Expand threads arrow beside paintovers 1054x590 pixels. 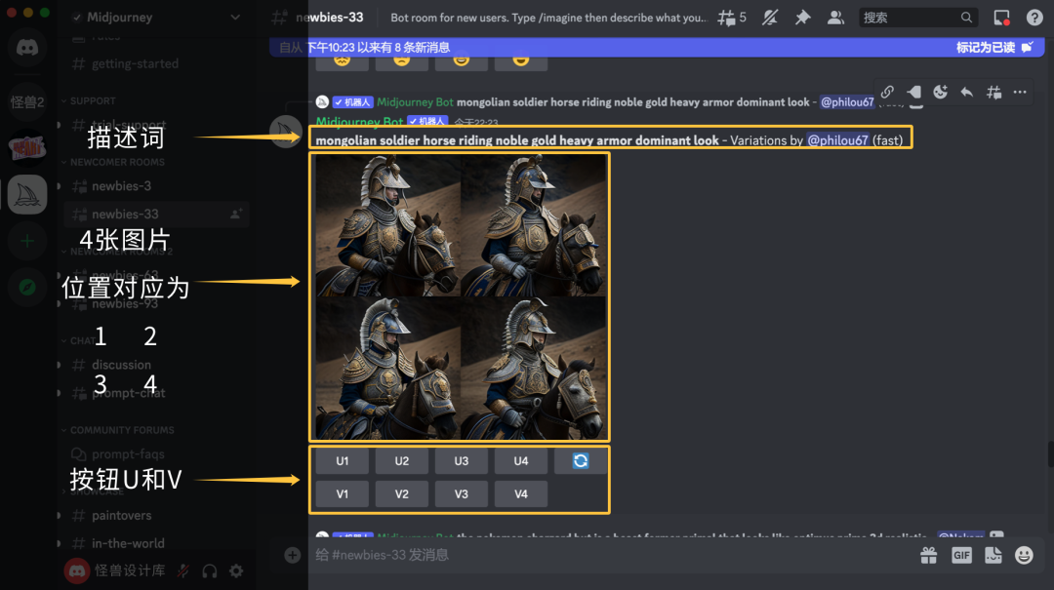click(x=60, y=516)
